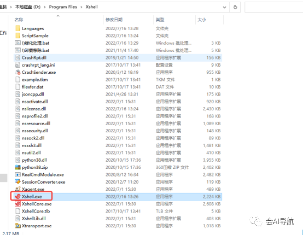Select the CrashSender.exe icon

tap(18, 72)
